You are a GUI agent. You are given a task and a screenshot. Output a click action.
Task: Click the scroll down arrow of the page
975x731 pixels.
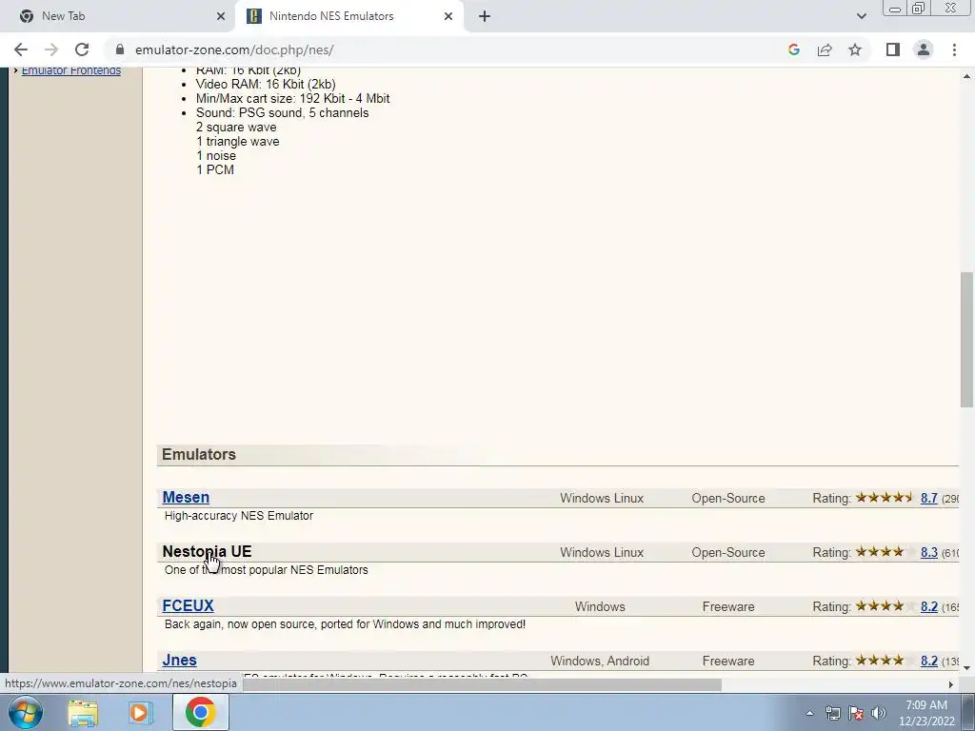[x=966, y=667]
